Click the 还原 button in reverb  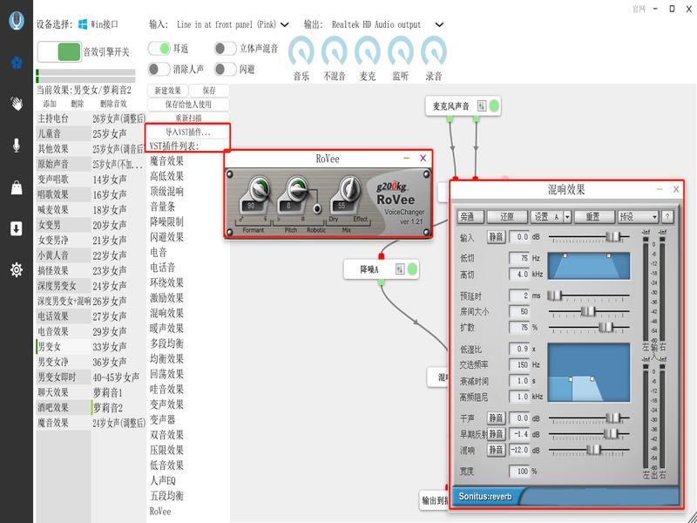pyautogui.click(x=507, y=217)
